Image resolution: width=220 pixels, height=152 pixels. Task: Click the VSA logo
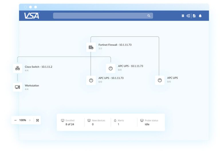click(x=32, y=16)
